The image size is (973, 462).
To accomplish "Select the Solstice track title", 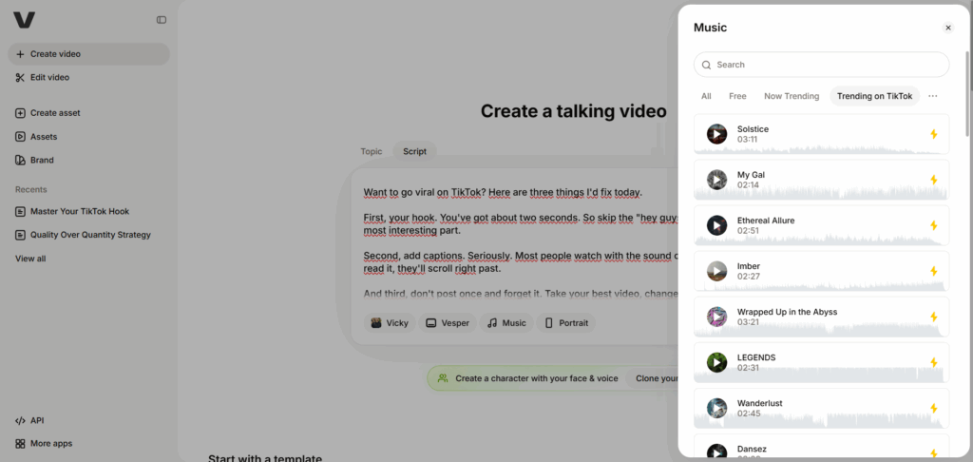I will (753, 129).
